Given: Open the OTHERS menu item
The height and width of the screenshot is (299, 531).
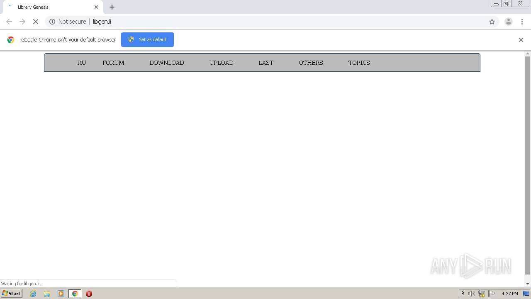Looking at the screenshot, I should pos(311,63).
